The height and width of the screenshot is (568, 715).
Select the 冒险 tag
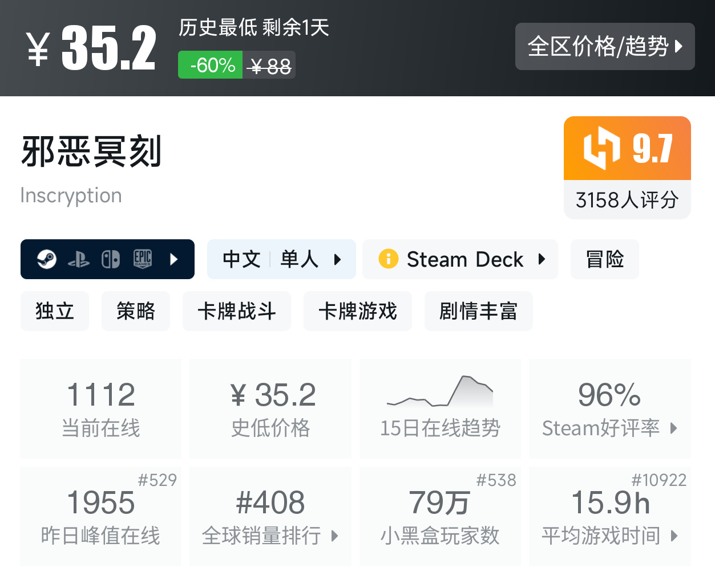click(604, 259)
